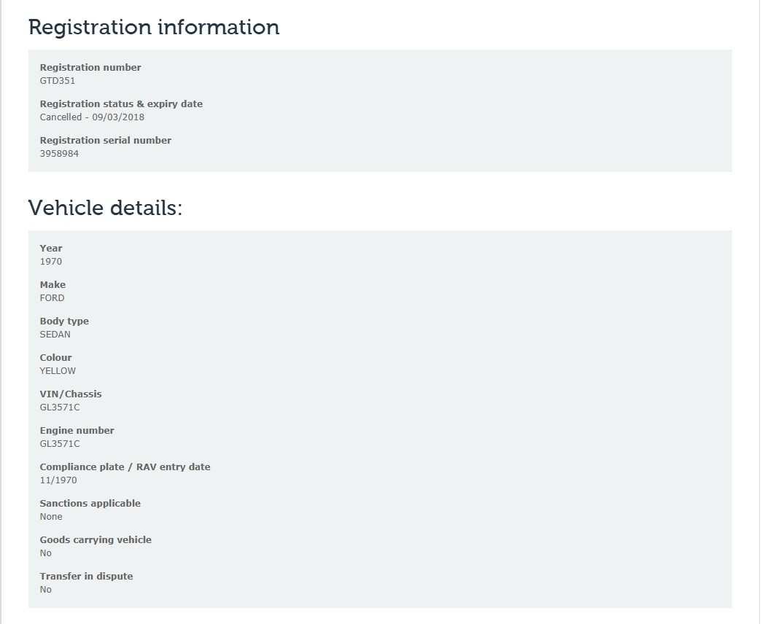The width and height of the screenshot is (762, 624).
Task: Click the No value under Transfer in dispute
Action: (46, 590)
